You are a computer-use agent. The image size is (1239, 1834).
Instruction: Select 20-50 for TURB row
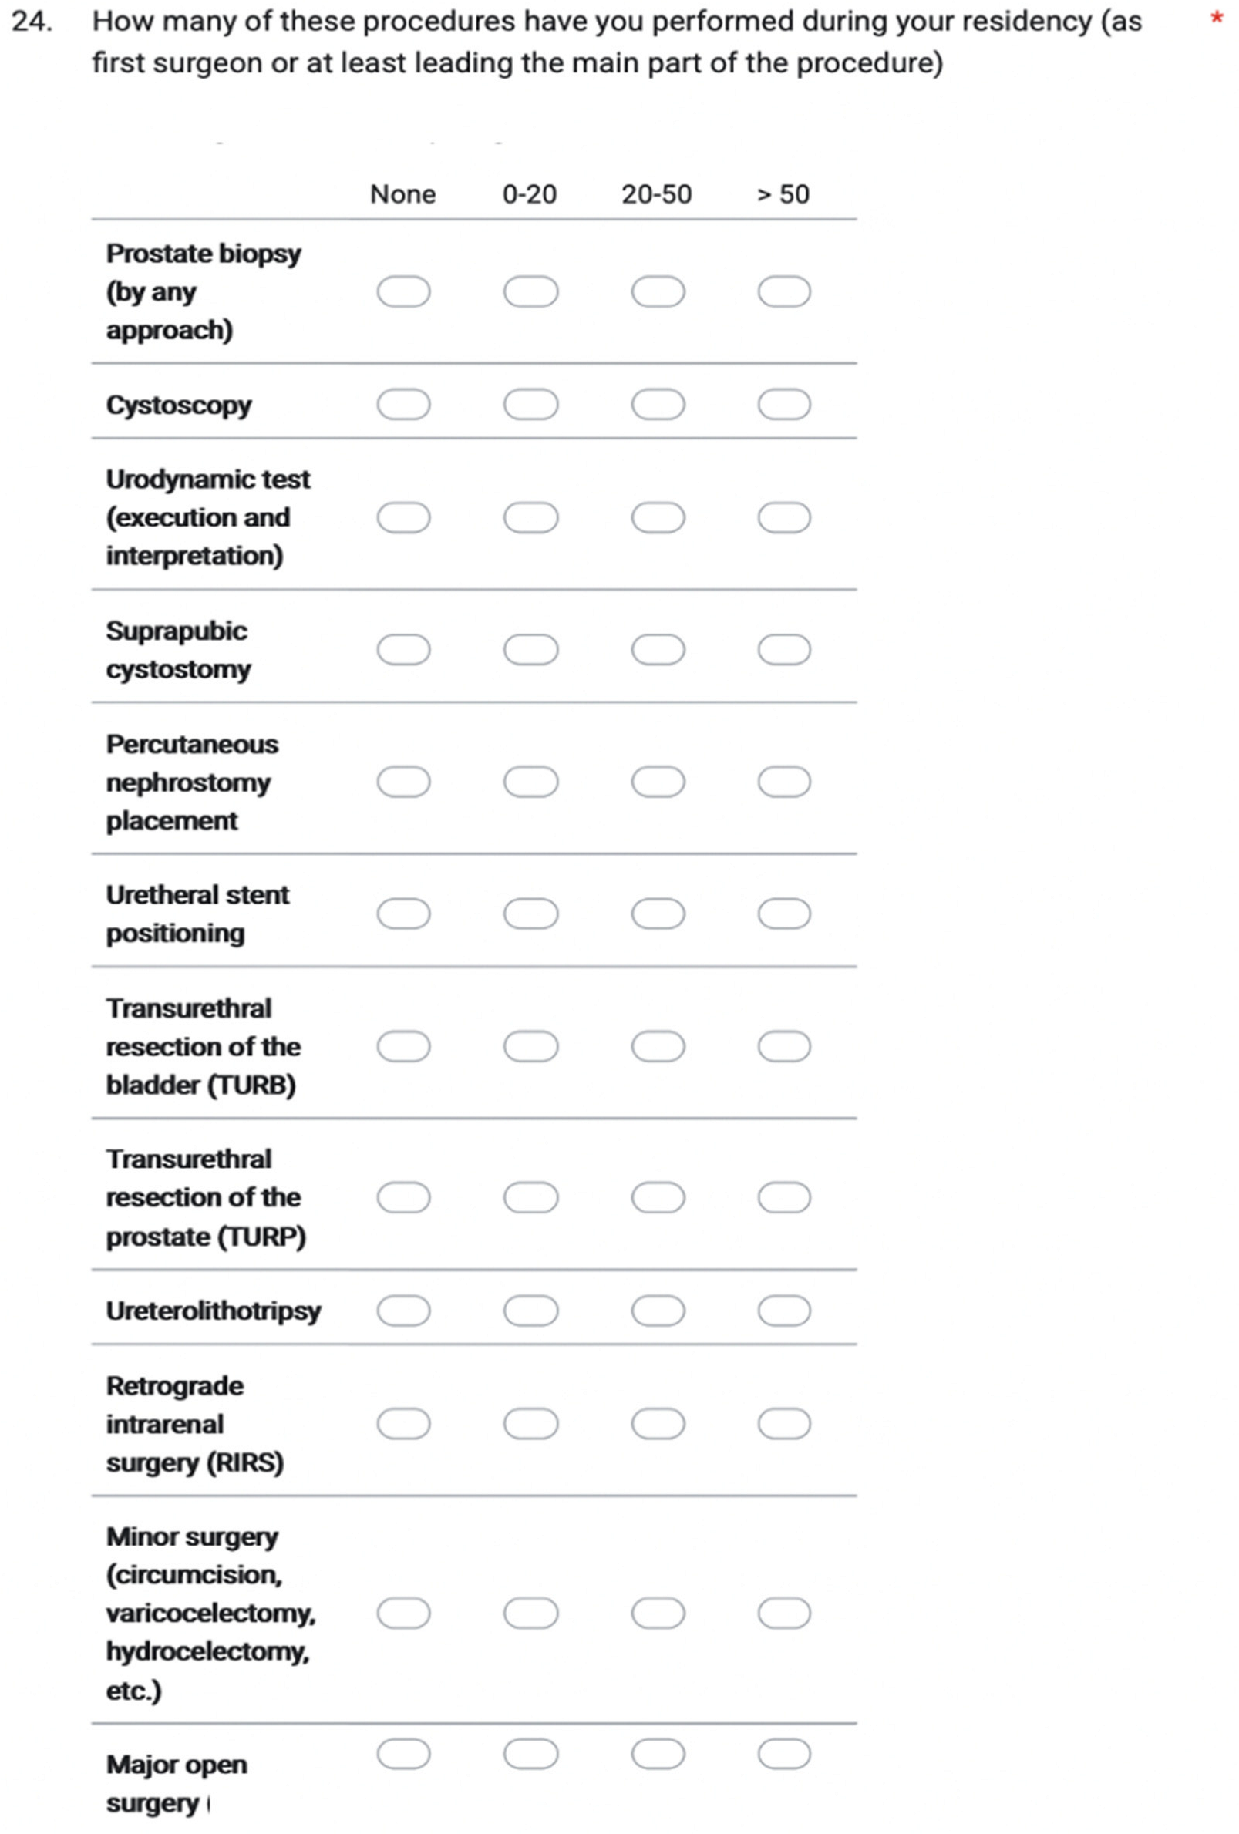click(658, 1046)
